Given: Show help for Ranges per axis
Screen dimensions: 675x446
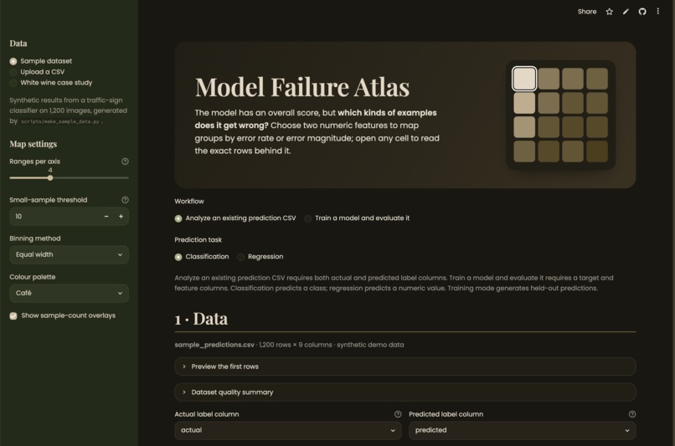Looking at the screenshot, I should 125,161.
